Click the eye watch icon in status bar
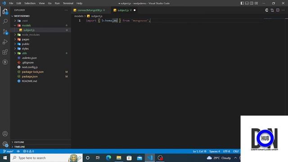This screenshot has height=162, width=288. pos(18,151)
